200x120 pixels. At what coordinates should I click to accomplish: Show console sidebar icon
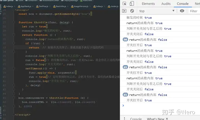click(124, 11)
